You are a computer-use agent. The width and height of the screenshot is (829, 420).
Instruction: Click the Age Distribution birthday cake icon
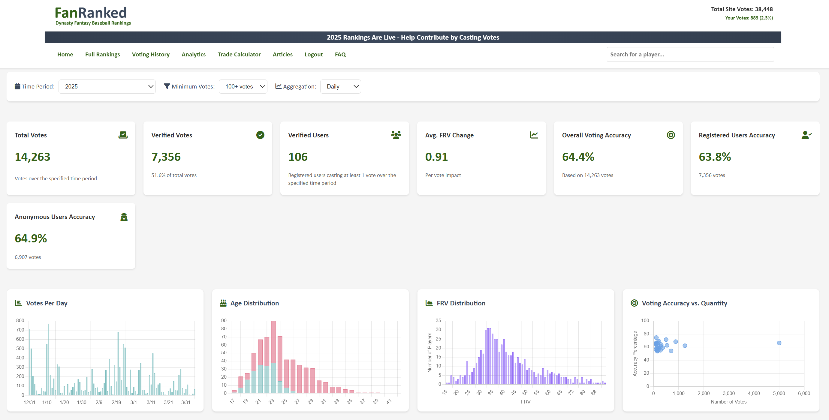click(x=223, y=303)
